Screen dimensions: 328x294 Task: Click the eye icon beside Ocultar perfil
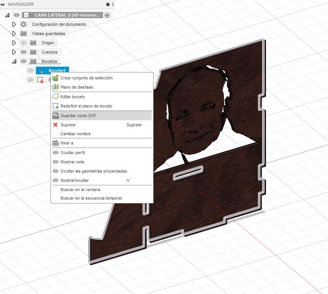pyautogui.click(x=56, y=153)
